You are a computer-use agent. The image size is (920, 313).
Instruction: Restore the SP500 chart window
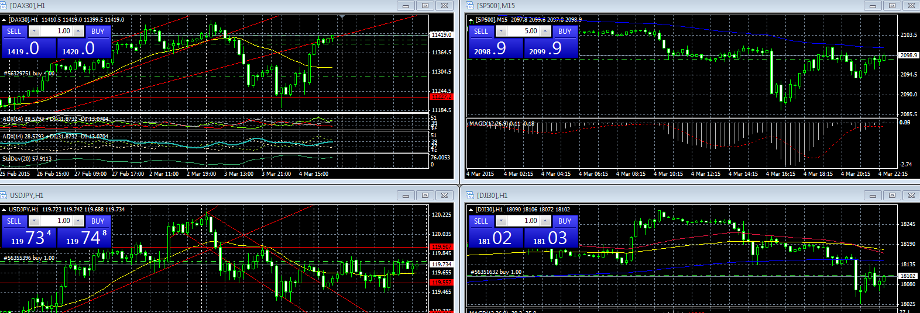click(892, 5)
